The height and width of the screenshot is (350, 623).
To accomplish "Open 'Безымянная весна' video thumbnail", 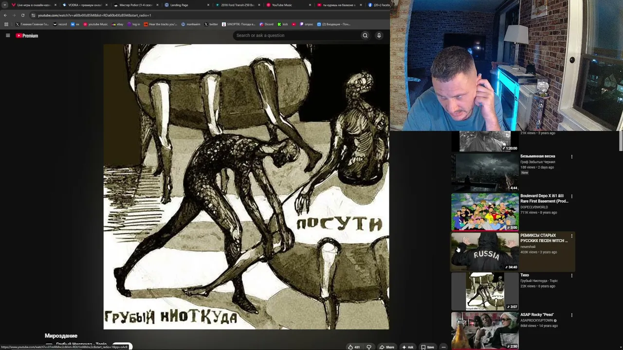I will (x=485, y=172).
